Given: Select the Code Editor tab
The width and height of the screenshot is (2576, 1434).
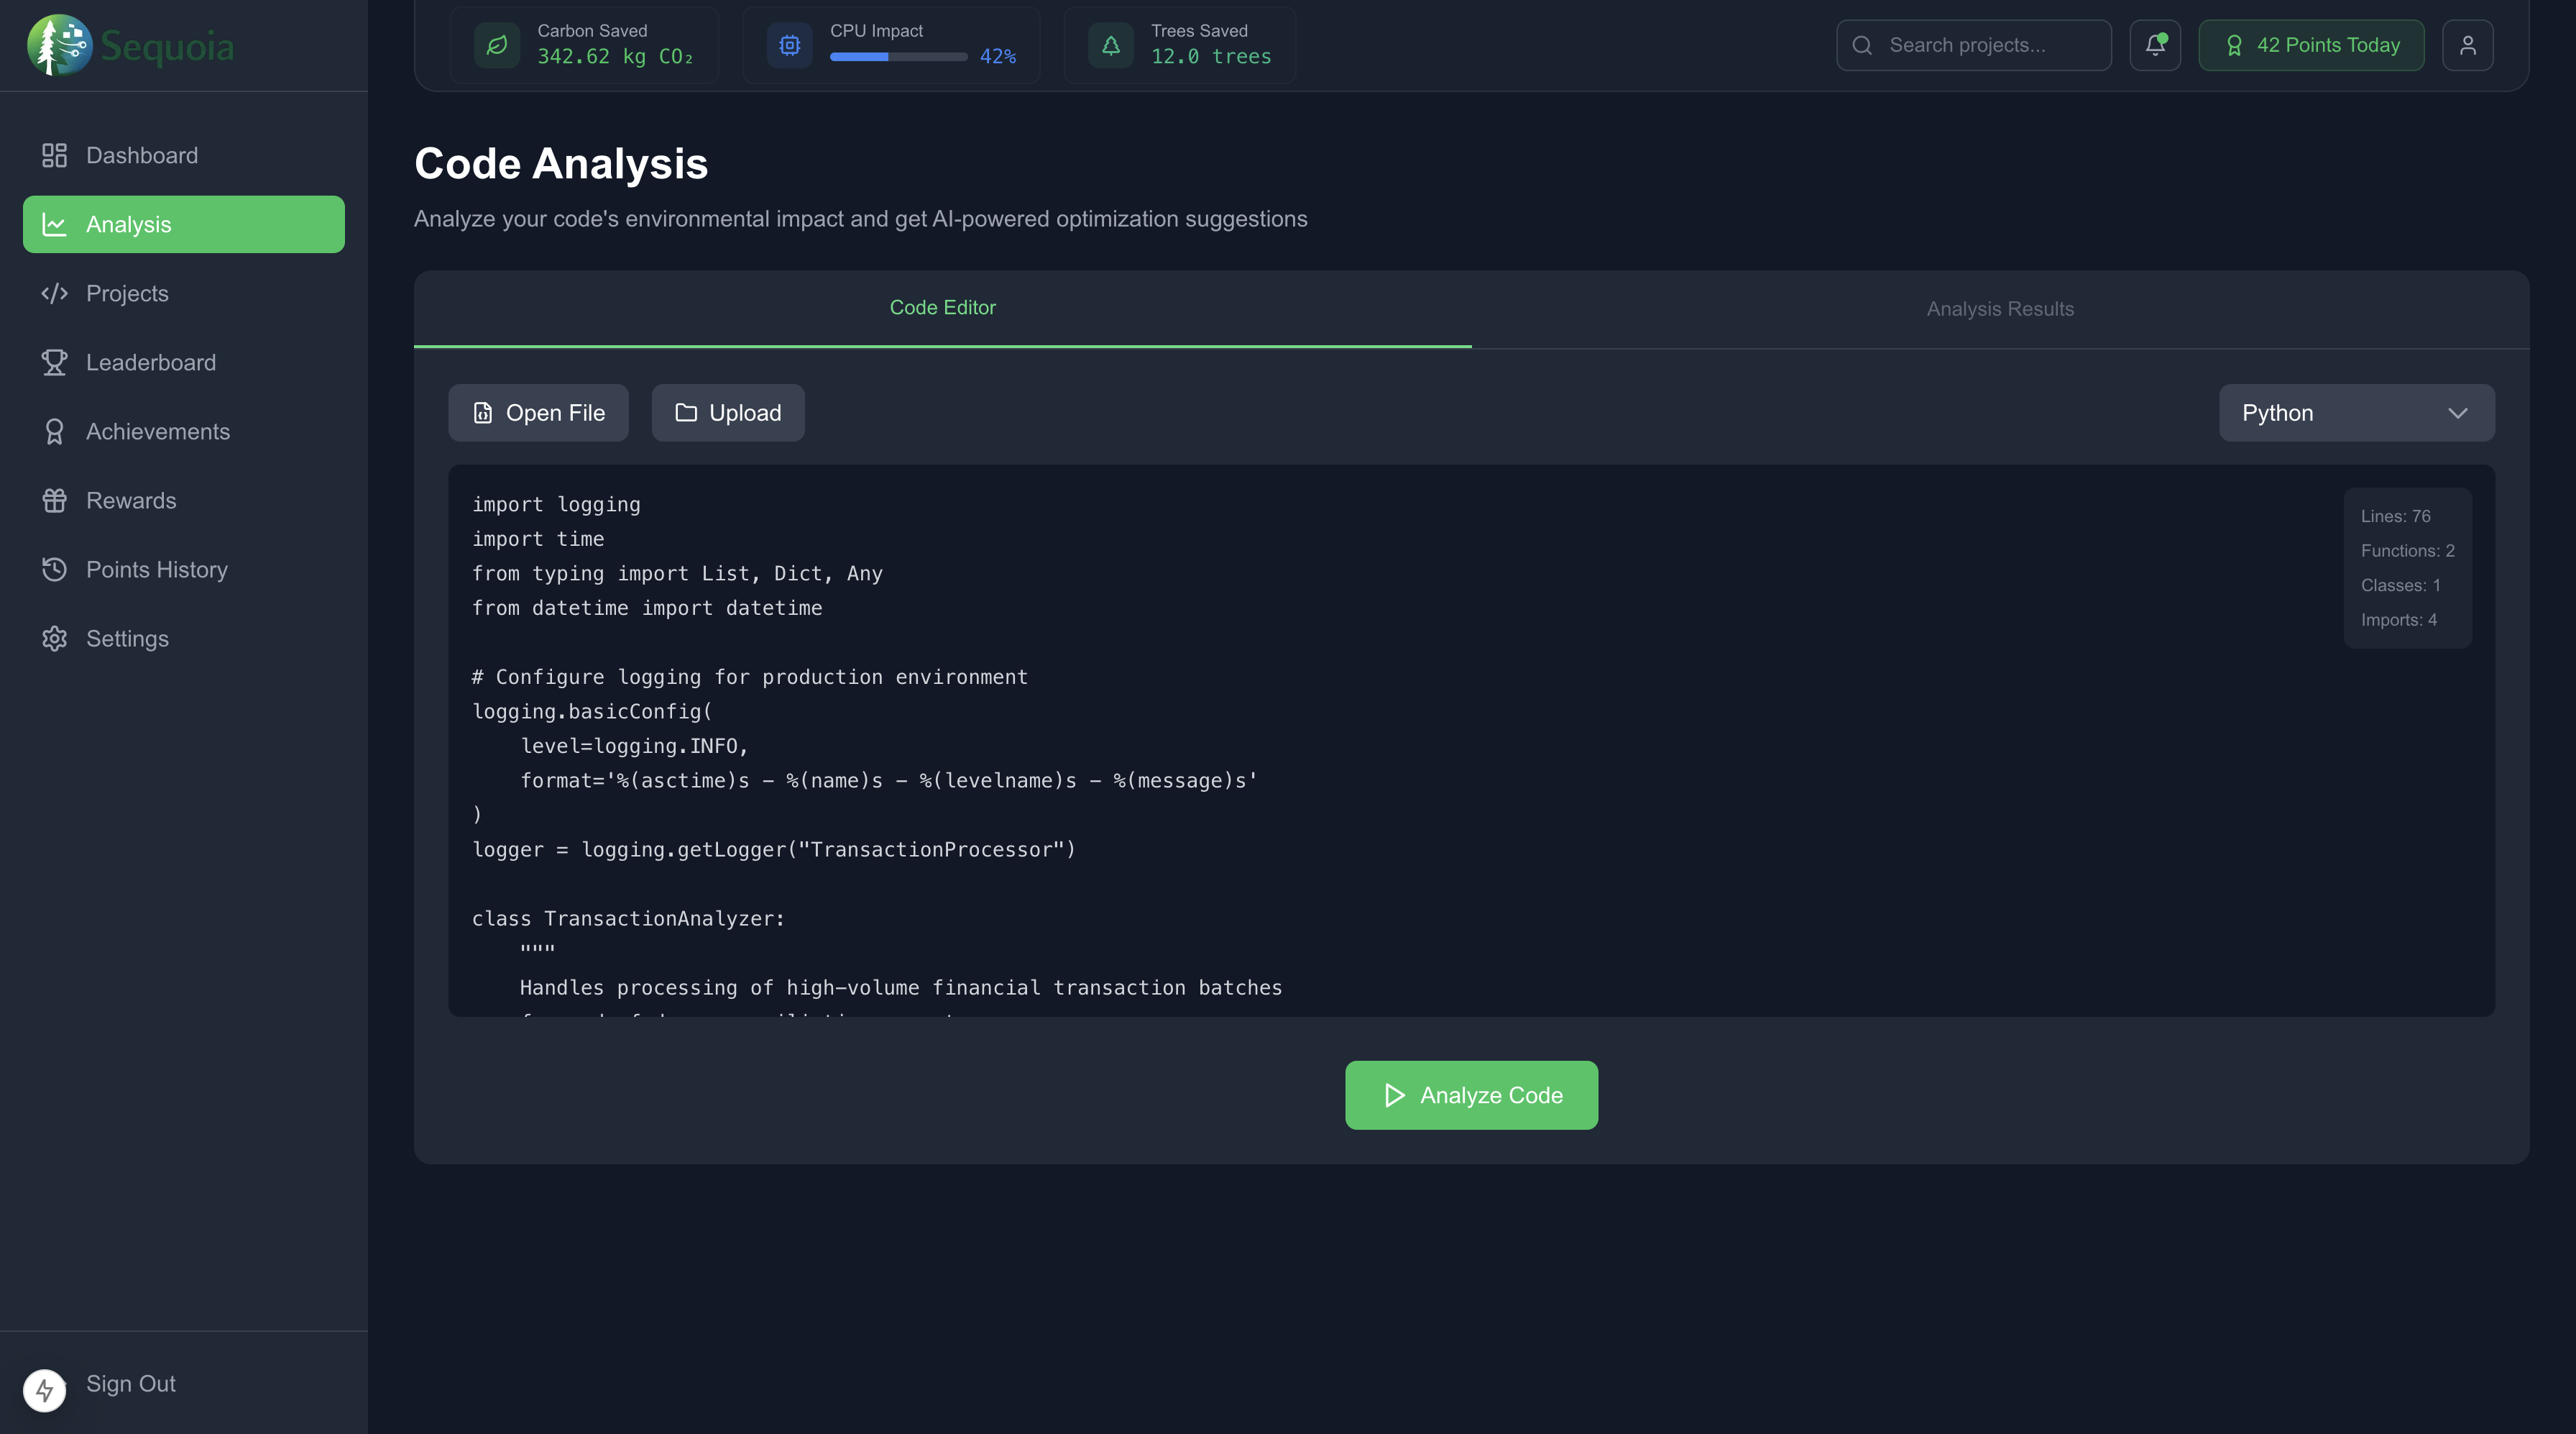Looking at the screenshot, I should [x=942, y=309].
